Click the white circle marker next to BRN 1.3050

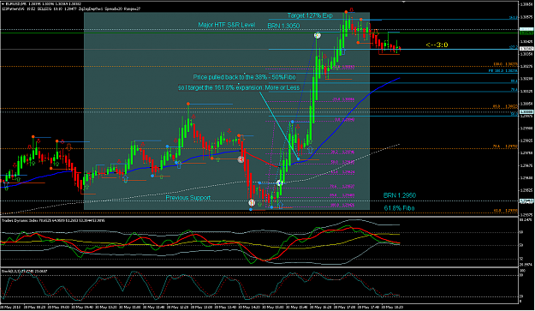point(318,35)
